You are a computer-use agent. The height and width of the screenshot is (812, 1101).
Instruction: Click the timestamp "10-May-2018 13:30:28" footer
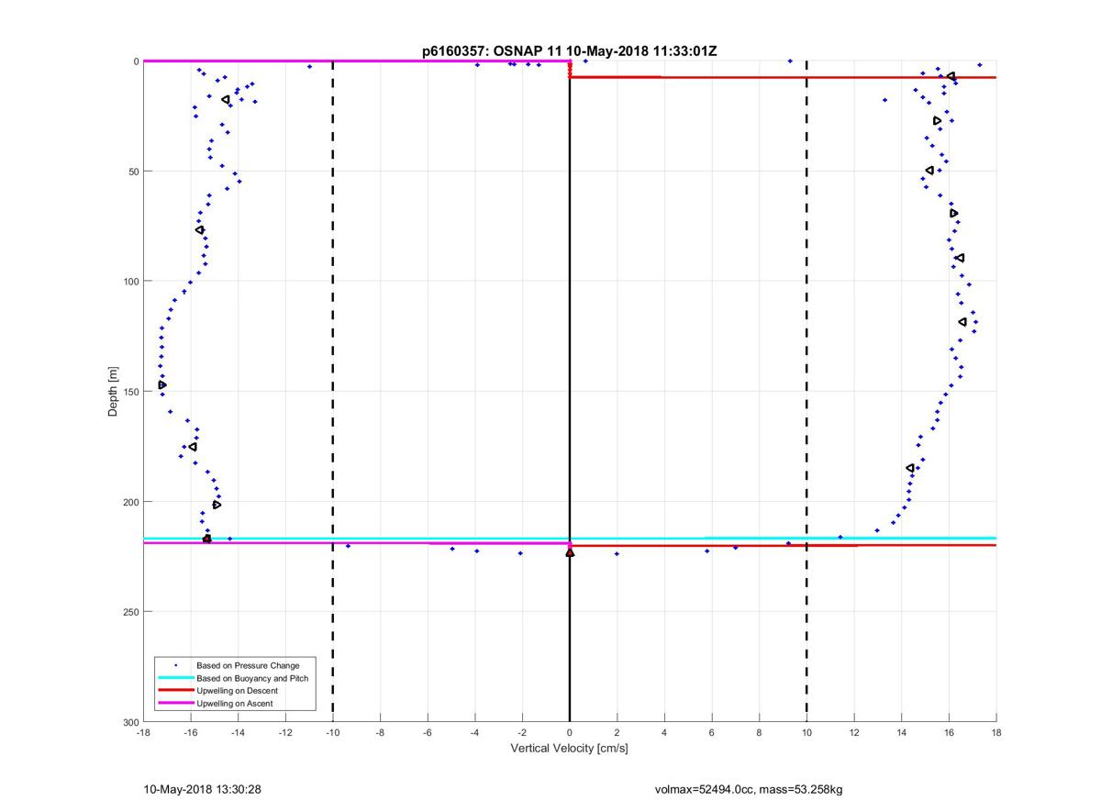pos(202,789)
